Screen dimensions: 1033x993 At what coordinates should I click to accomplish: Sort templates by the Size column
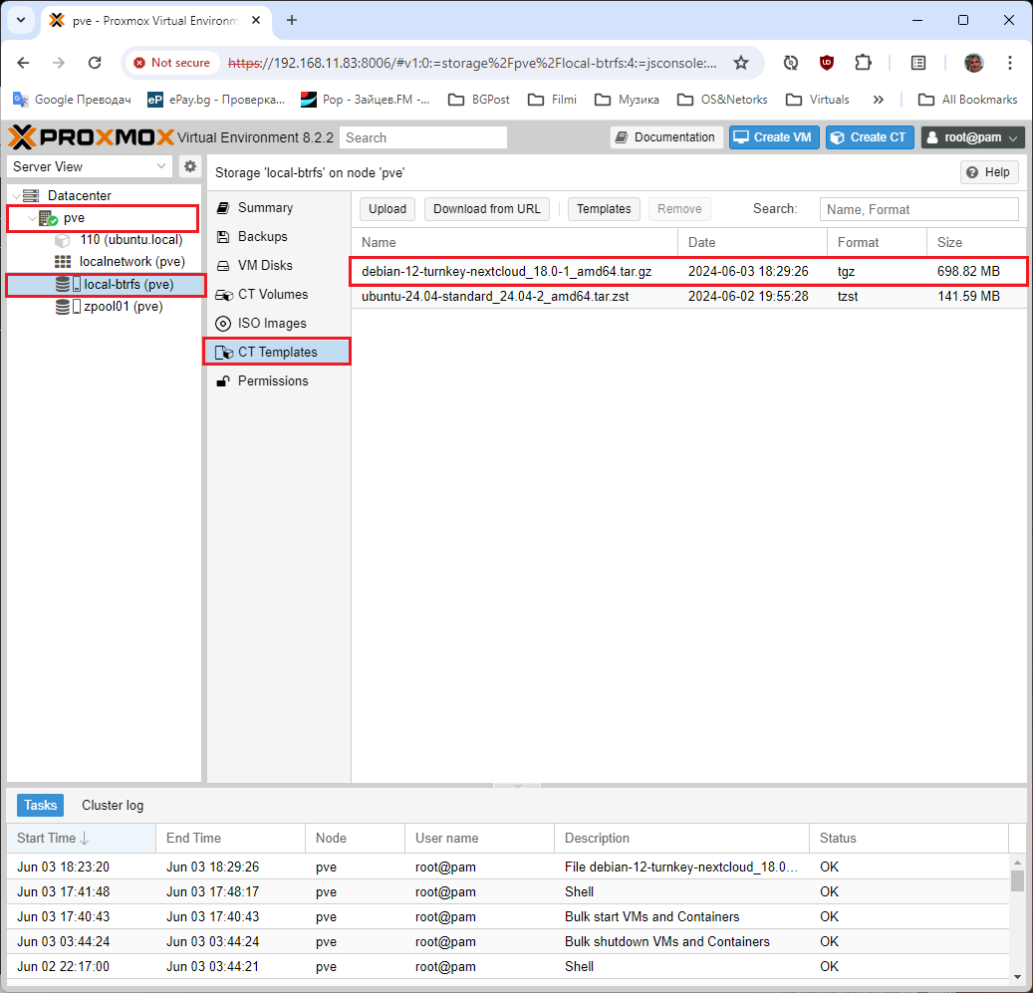click(976, 242)
